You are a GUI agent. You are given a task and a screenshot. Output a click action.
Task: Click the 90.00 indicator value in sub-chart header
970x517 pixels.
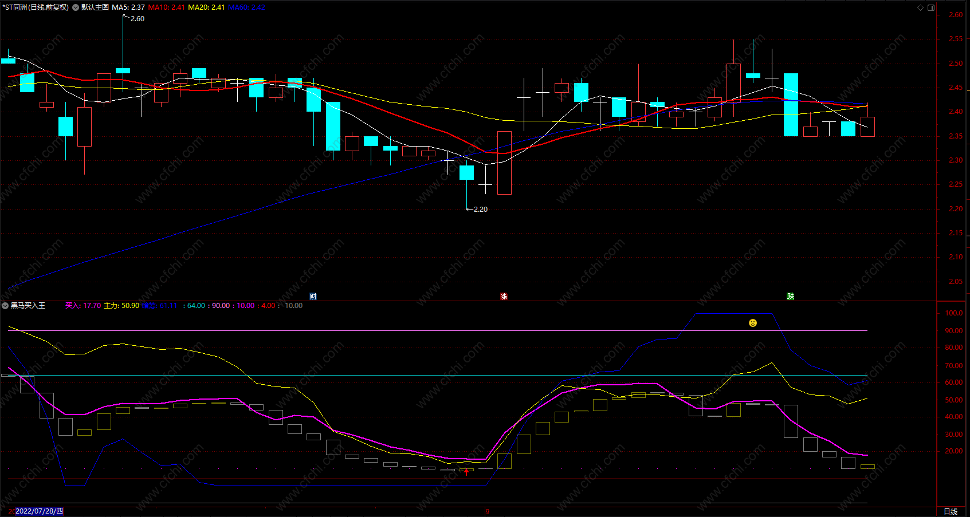[221, 306]
